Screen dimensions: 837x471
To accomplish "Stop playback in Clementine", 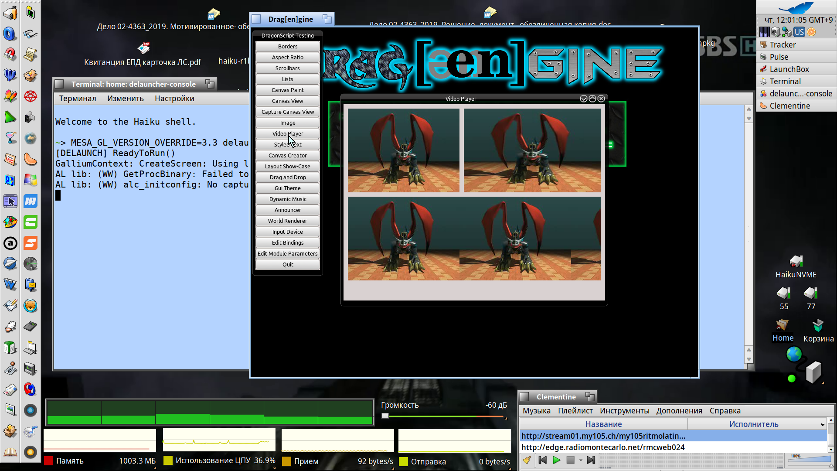I will click(x=570, y=460).
